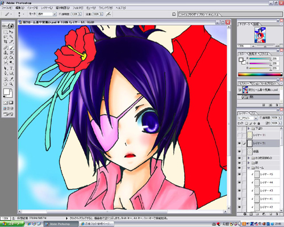The height and width of the screenshot is (227, 284).
Task: Select the Slice tool
Action: (11, 41)
